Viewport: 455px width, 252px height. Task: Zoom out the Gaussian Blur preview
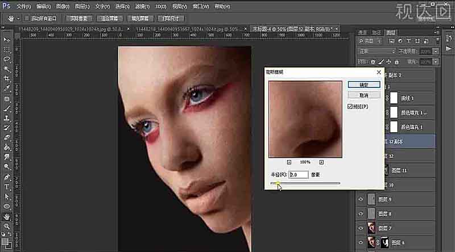pyautogui.click(x=289, y=162)
